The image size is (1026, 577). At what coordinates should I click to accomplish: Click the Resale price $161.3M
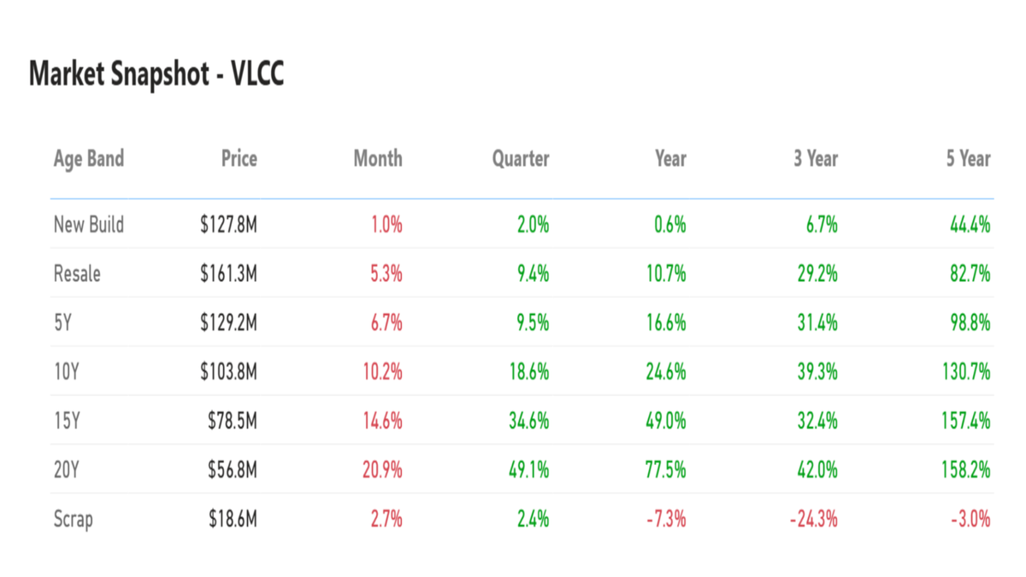(x=227, y=274)
